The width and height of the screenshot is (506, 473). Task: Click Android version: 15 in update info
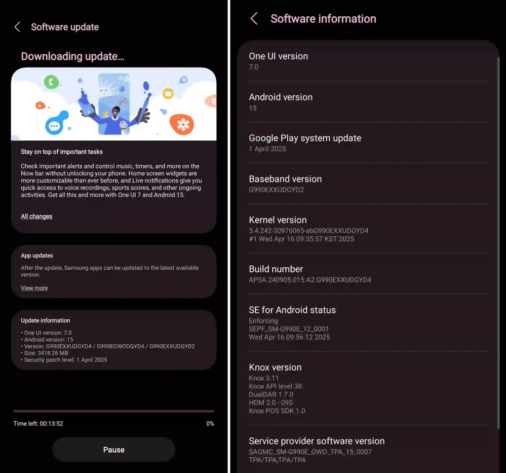click(47, 339)
